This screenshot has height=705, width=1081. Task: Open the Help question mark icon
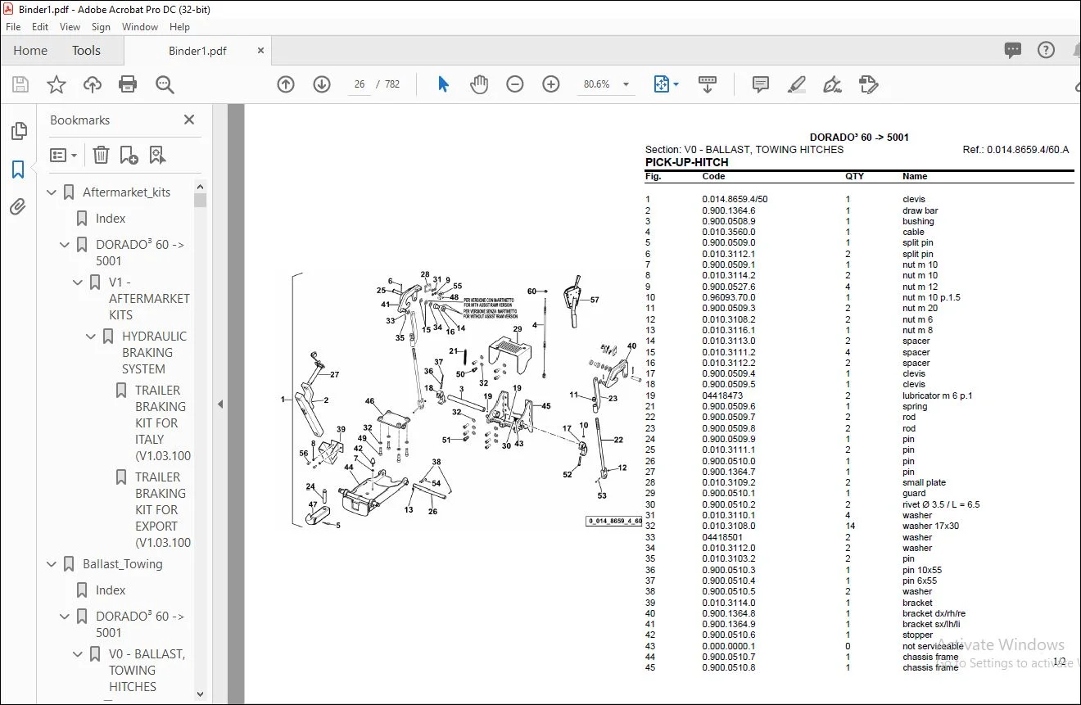(x=1046, y=50)
